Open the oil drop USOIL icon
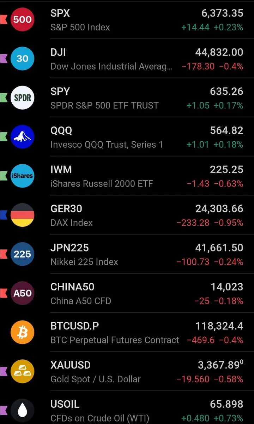Image resolution: width=254 pixels, height=424 pixels. click(x=22, y=410)
